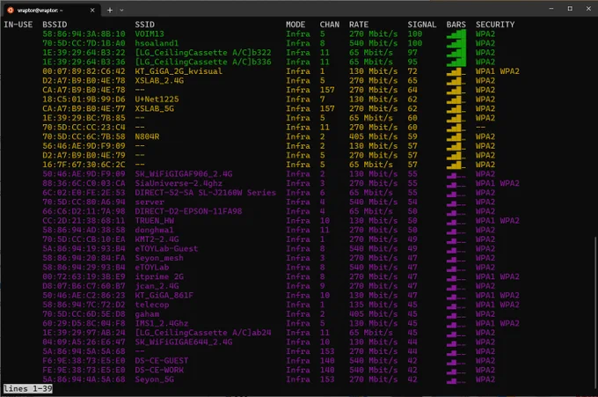The width and height of the screenshot is (598, 397).
Task: Click BSSID 70:5D:CC:CC:23:C4
Action: click(x=84, y=127)
